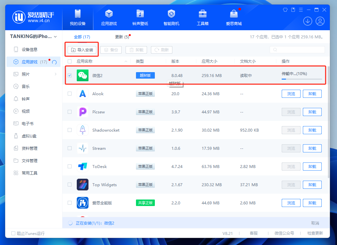Open the user account avatar icon
This screenshot has height=245, width=337.
click(x=320, y=21)
